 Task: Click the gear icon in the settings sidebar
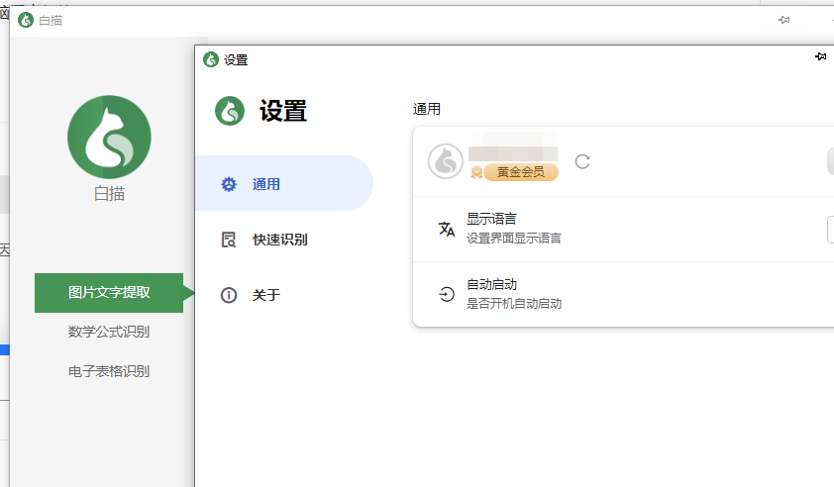coord(229,184)
